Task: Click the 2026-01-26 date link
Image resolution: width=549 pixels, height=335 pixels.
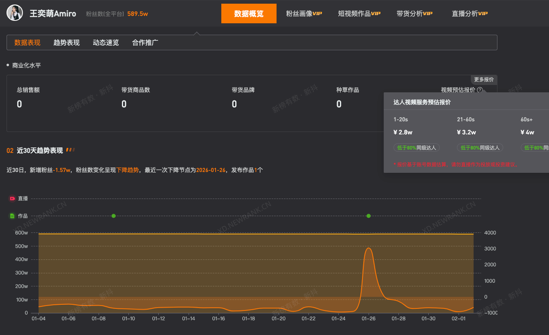Action: pos(211,170)
